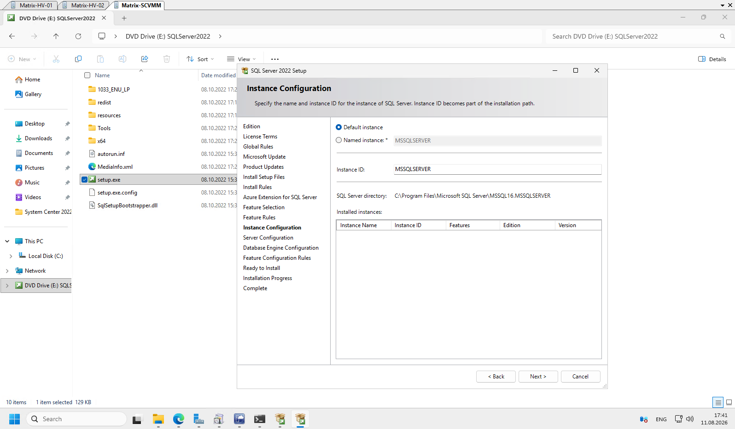735x429 pixels.
Task: Refresh the Explorer folder view
Action: click(x=78, y=36)
